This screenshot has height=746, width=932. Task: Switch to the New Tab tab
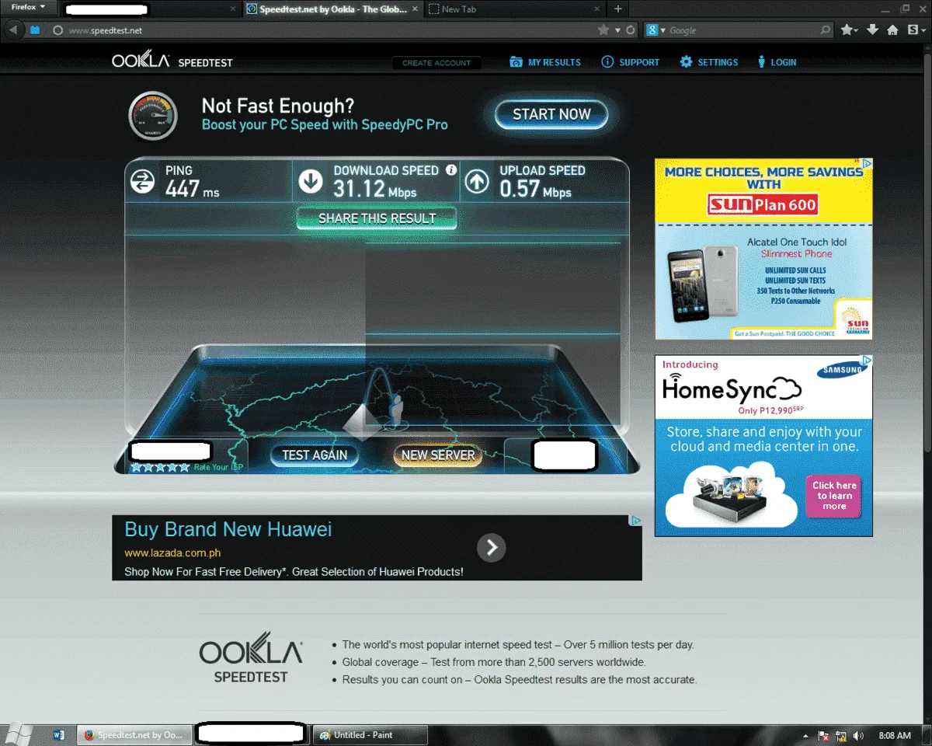point(515,9)
